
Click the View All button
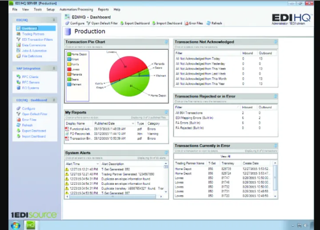click(x=225, y=156)
